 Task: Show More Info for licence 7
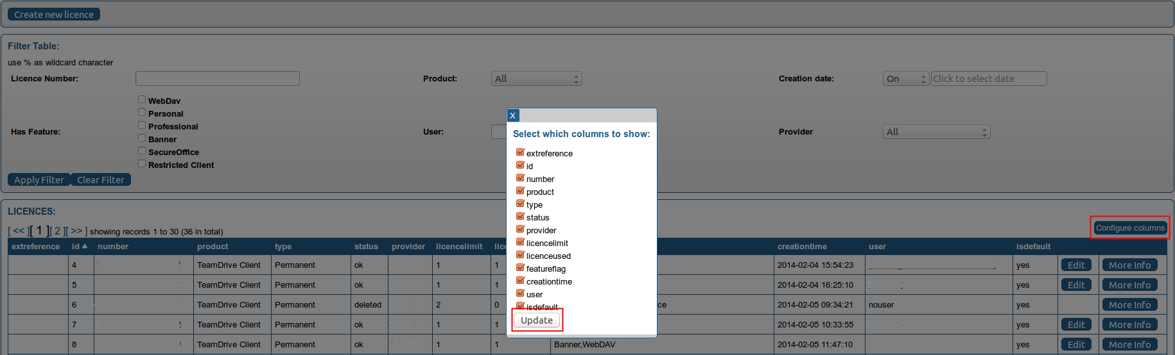pos(1130,325)
